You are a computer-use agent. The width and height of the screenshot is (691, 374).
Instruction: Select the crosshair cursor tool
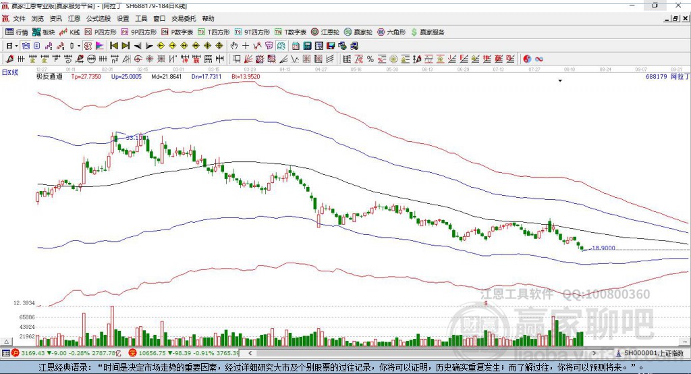tap(246, 46)
